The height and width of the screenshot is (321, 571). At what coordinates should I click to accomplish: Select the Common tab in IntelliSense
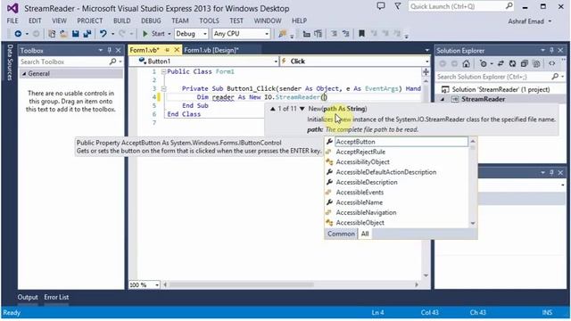click(x=341, y=234)
